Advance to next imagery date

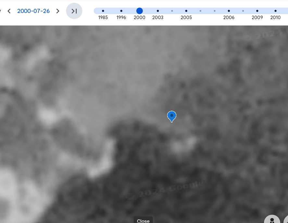click(58, 11)
